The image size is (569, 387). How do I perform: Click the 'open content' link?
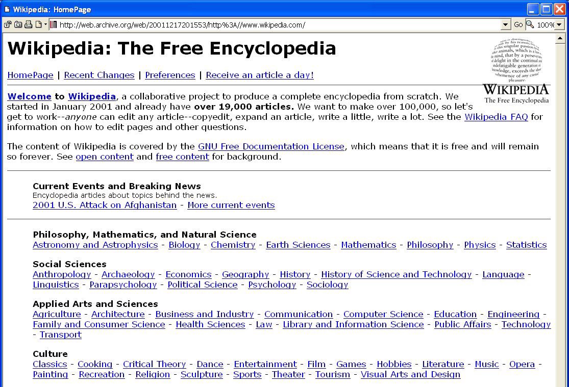click(105, 157)
